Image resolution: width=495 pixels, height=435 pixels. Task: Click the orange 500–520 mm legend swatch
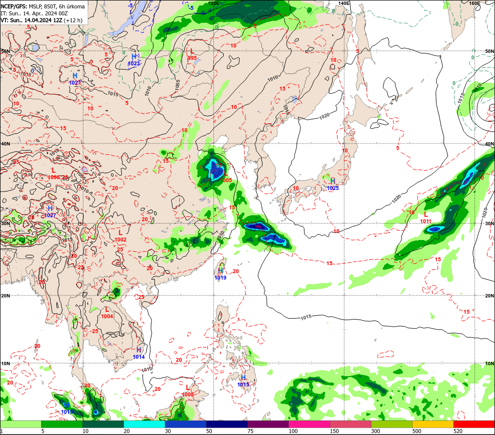433,424
